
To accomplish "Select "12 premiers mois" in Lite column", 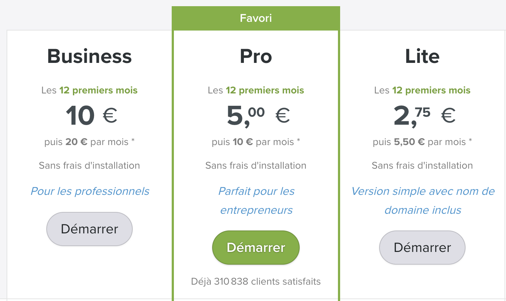I will [x=431, y=90].
